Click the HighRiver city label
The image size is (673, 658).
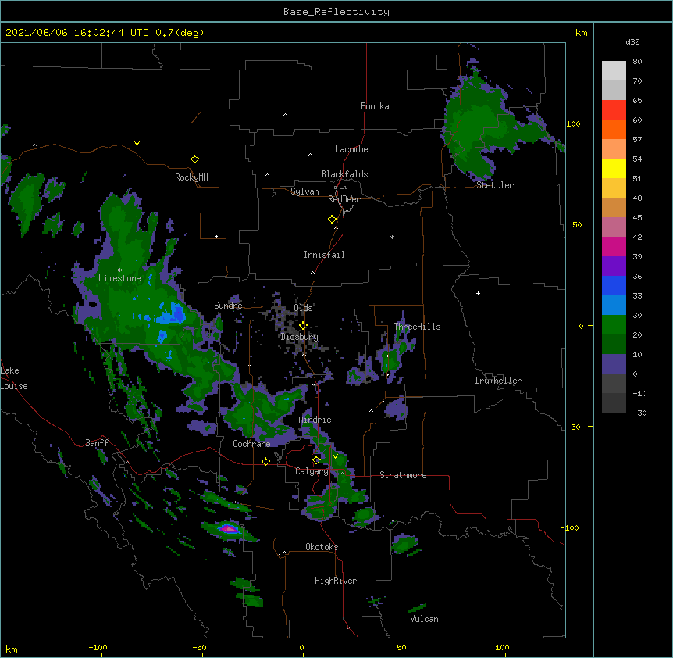pos(336,581)
